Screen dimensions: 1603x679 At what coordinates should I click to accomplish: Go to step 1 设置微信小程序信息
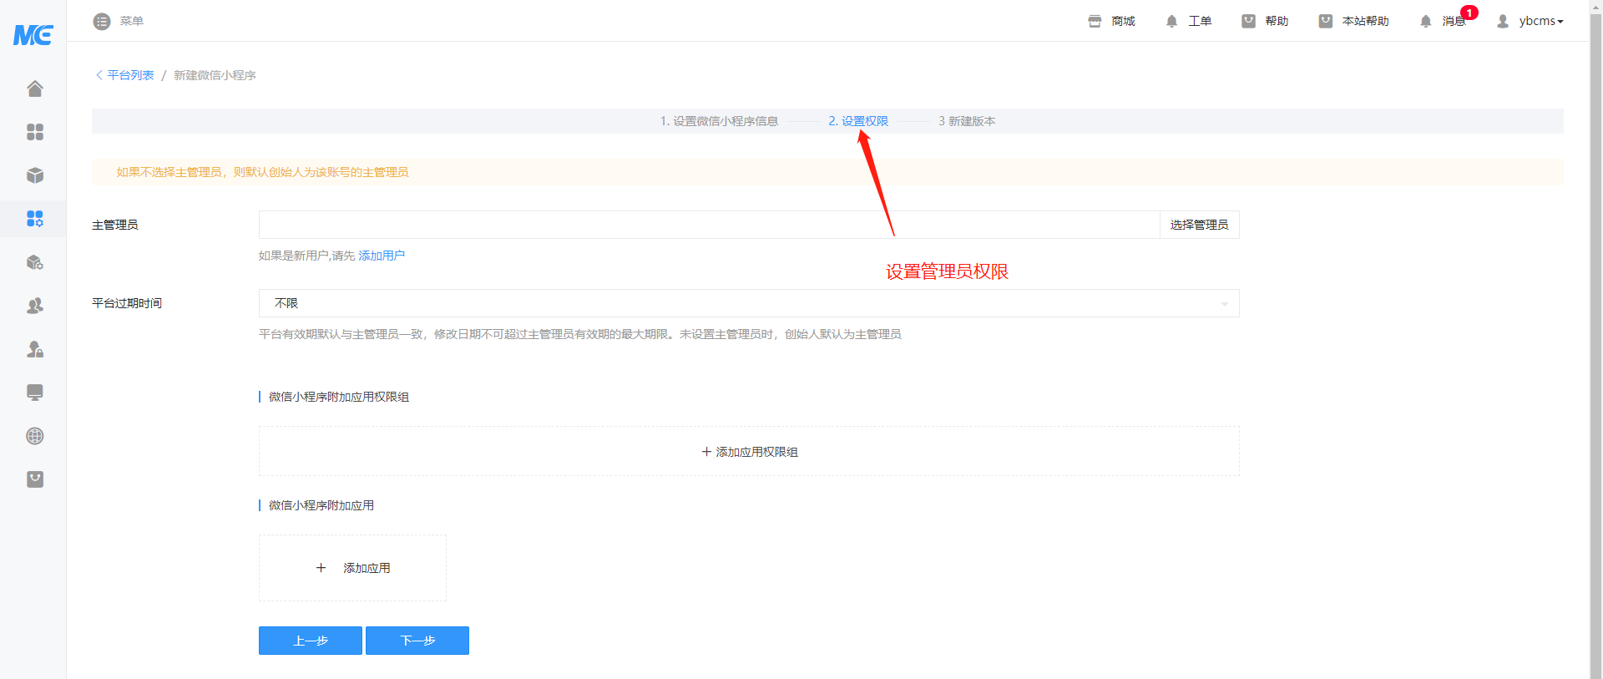click(x=719, y=121)
